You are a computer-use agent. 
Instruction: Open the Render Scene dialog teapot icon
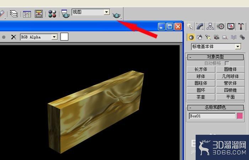click(x=65, y=14)
